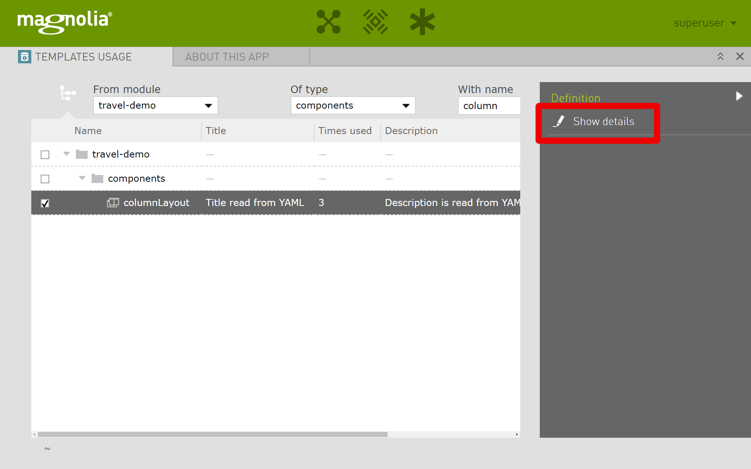
Task: Click the travel-demo folder icon
Action: click(x=82, y=154)
